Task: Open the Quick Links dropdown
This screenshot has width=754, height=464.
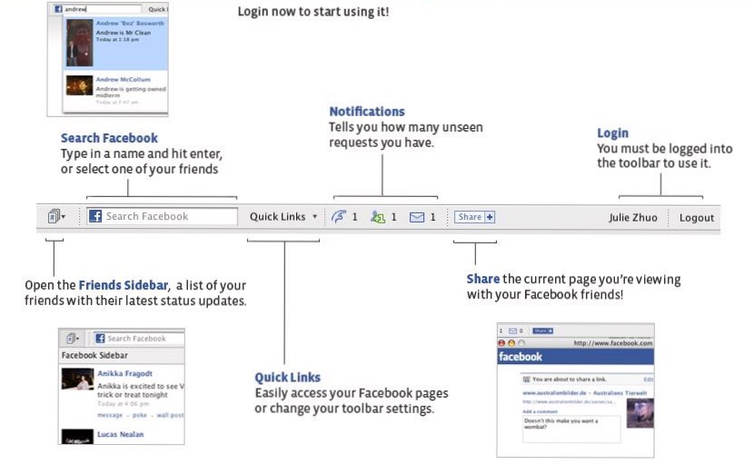Action: pyautogui.click(x=283, y=216)
